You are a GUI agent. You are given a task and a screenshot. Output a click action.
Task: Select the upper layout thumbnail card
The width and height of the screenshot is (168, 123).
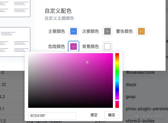pyautogui.click(x=15, y=8)
